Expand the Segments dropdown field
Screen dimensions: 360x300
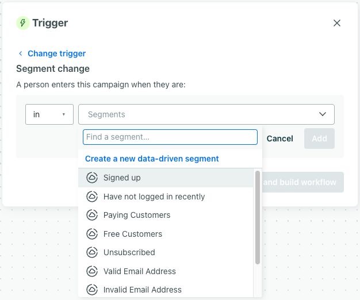196,114
